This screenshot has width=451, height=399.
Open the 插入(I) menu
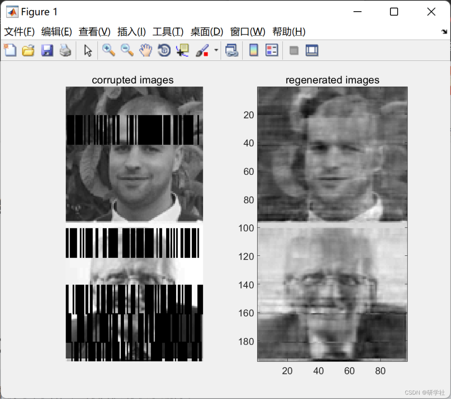[132, 32]
